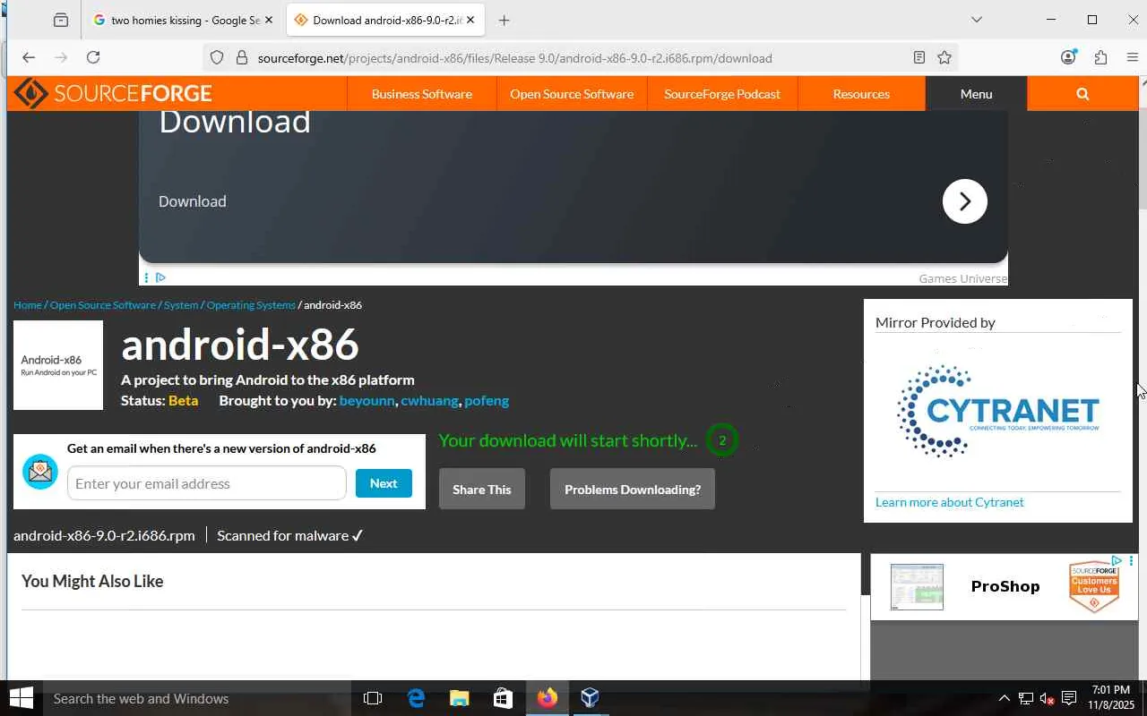
Task: Go back to the previous page
Action: click(x=29, y=57)
